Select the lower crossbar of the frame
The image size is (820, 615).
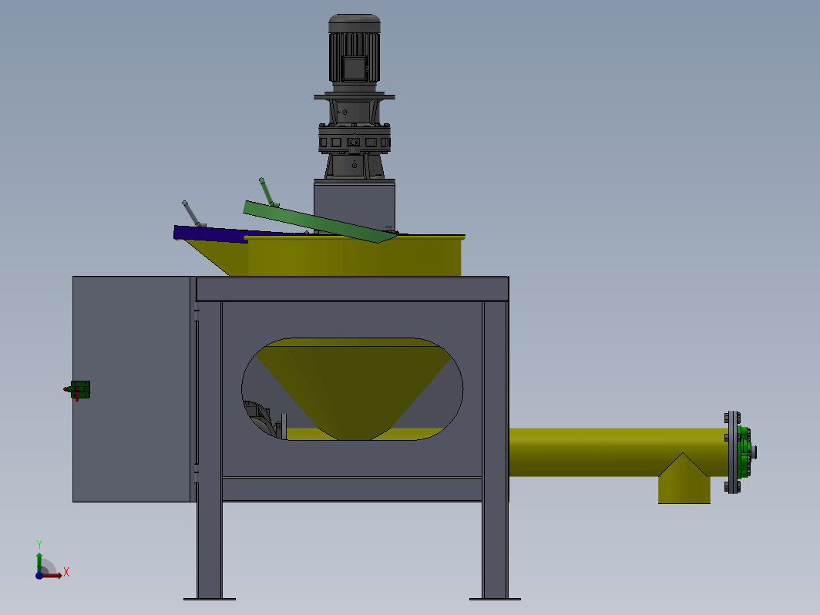tap(352, 489)
